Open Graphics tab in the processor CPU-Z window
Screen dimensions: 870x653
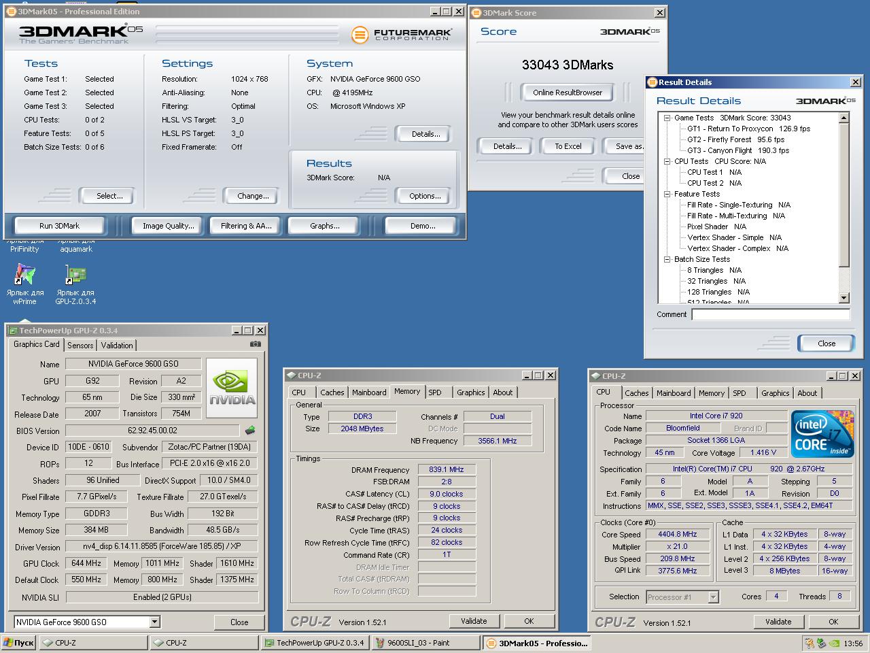tap(776, 393)
